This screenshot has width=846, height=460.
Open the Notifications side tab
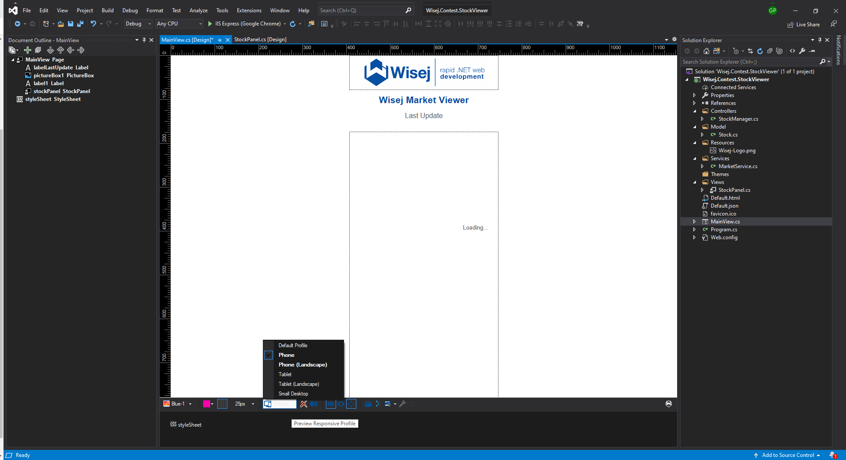839,50
